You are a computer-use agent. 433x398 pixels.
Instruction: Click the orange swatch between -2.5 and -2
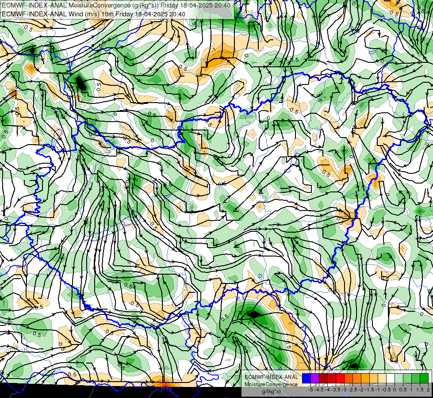click(357, 379)
